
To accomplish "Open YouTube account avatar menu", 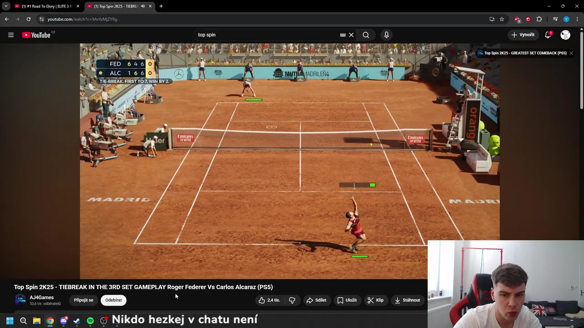I will point(565,35).
